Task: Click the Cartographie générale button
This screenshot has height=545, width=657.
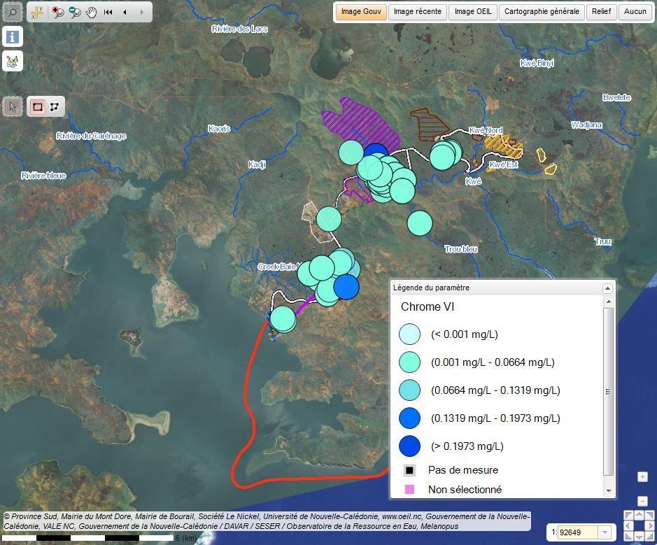Action: (542, 12)
